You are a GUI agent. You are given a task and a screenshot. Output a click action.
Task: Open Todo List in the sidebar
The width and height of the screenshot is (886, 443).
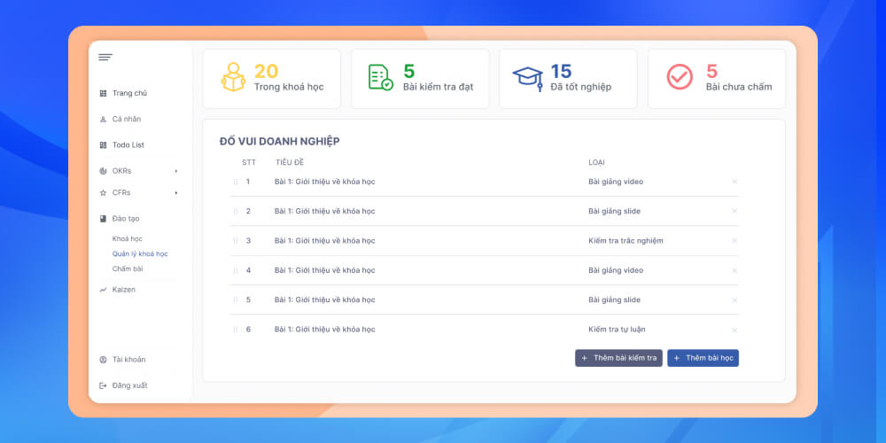[128, 145]
